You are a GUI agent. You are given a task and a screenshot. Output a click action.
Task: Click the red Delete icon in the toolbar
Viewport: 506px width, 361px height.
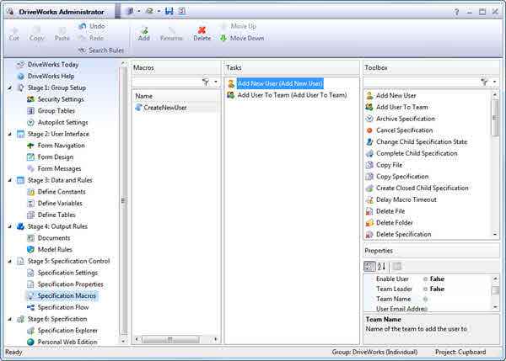202,29
